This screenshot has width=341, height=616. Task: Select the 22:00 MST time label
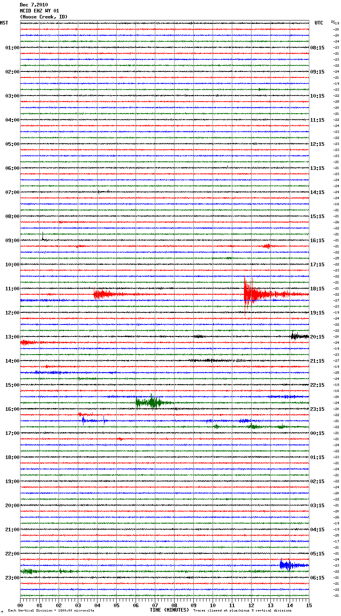point(12,554)
